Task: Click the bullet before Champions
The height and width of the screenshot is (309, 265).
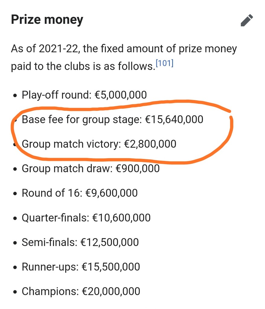Action: coord(15,292)
